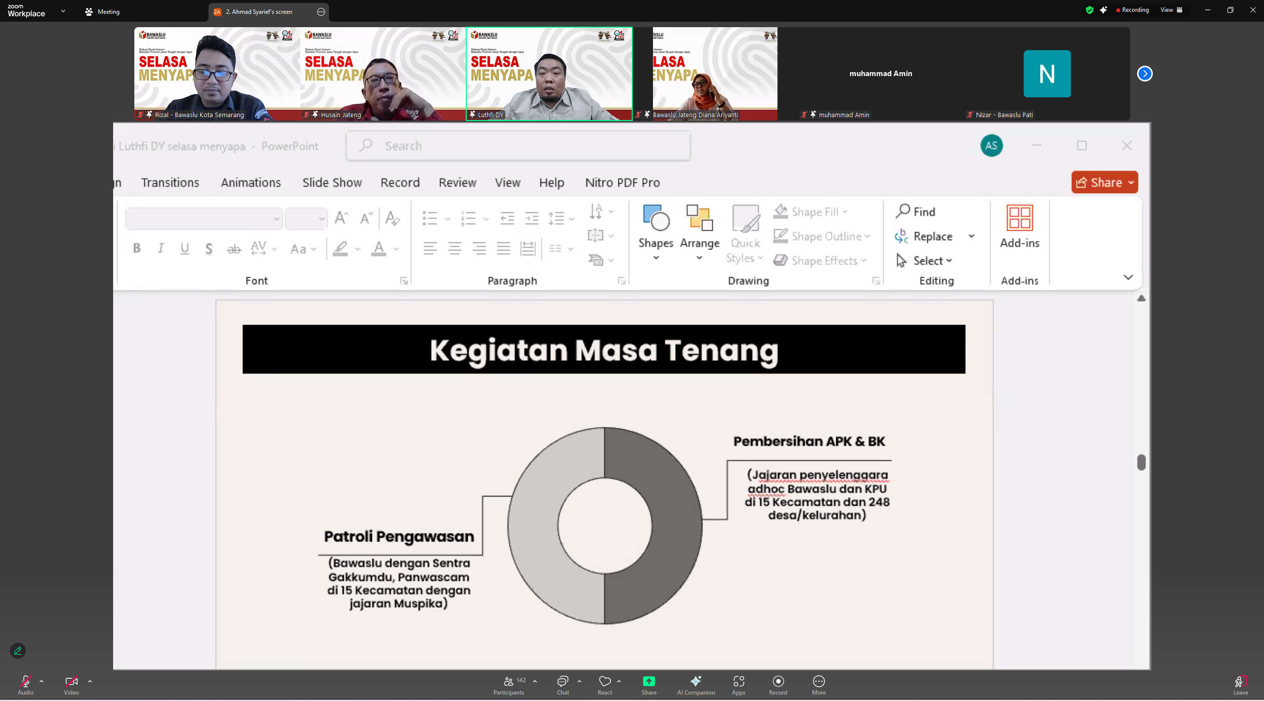This screenshot has height=701, width=1264.
Task: Open the audio settings chevron
Action: click(41, 681)
